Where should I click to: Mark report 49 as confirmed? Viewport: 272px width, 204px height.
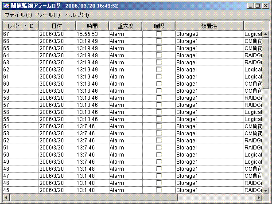coord(159,161)
